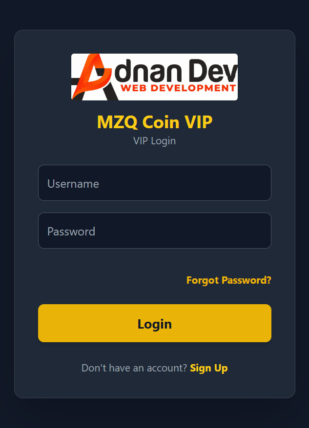Click the word MZQ in yellow heading
Viewport: 309px width, 428px height.
(x=117, y=122)
